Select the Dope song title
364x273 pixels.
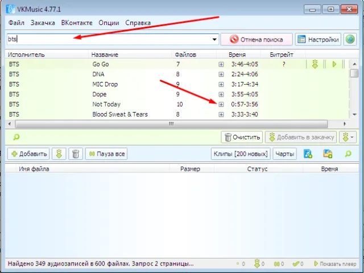click(x=100, y=94)
